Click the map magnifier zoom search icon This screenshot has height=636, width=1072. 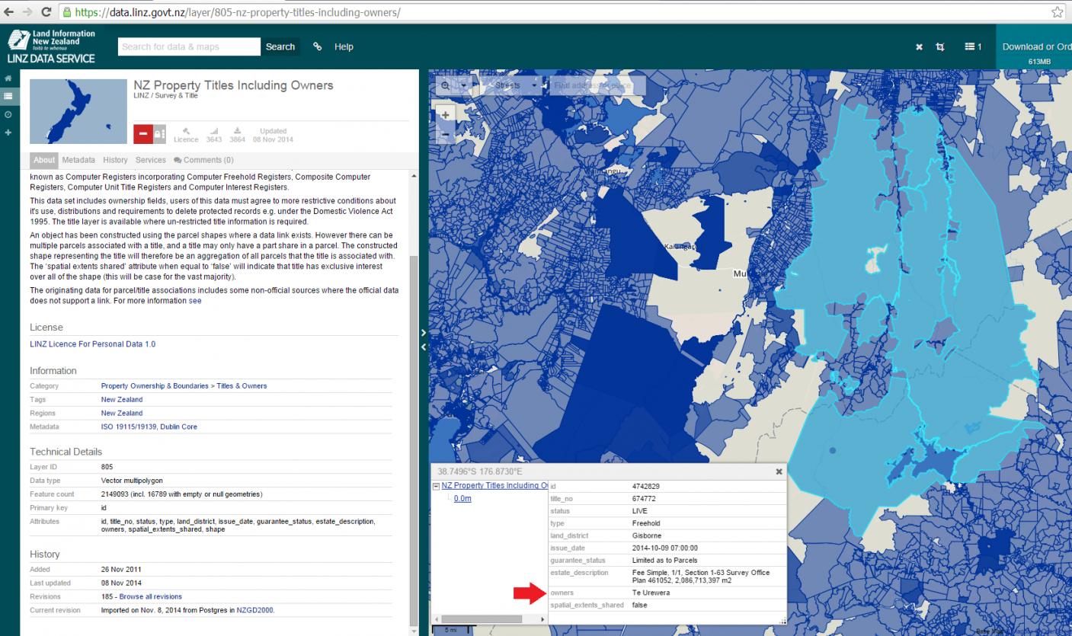(x=446, y=86)
